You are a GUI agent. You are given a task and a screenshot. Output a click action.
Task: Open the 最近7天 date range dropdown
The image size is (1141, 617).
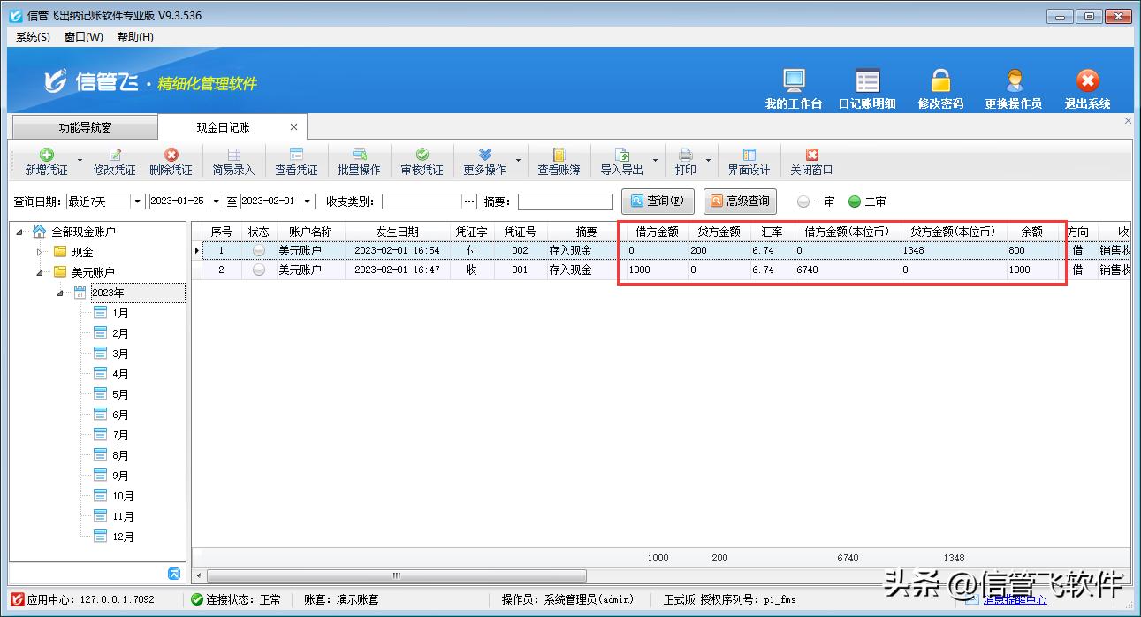pos(137,202)
